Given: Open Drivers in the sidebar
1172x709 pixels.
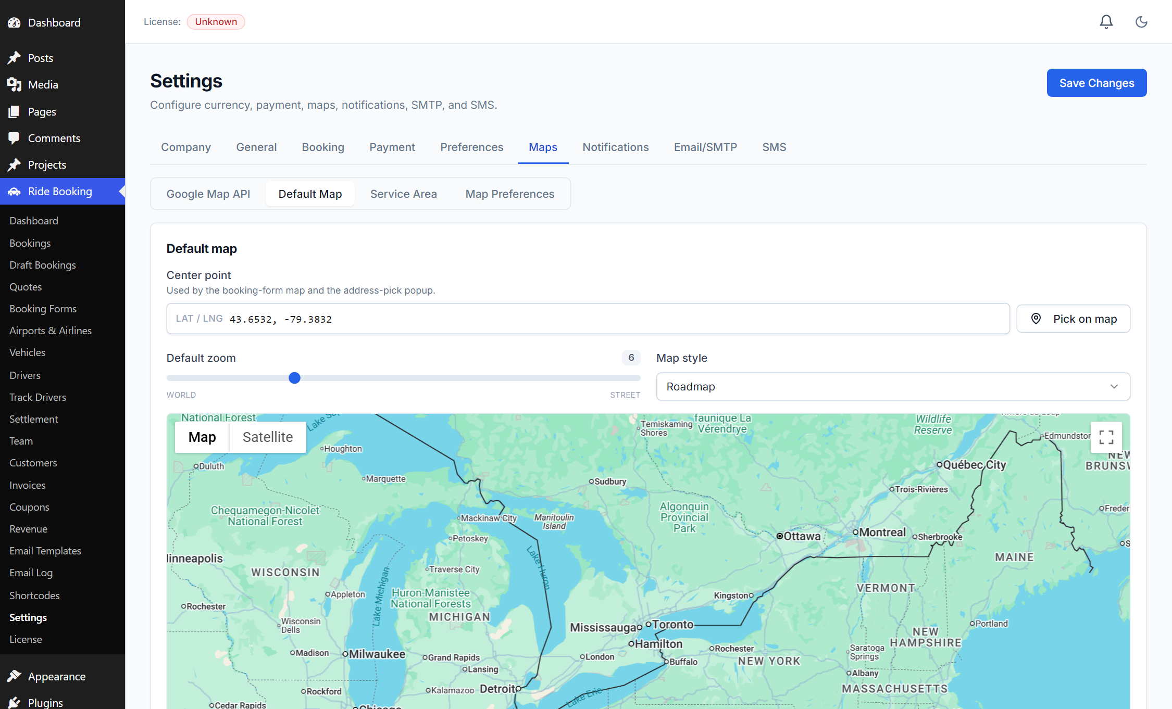Looking at the screenshot, I should 24,375.
